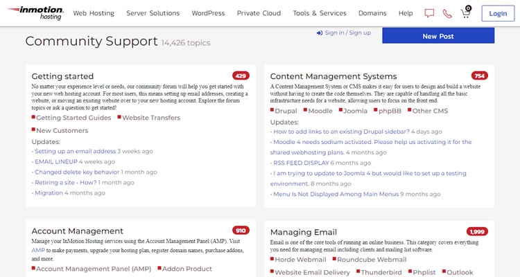Open the WordPress menu
The width and height of the screenshot is (520, 277).
pyautogui.click(x=208, y=13)
